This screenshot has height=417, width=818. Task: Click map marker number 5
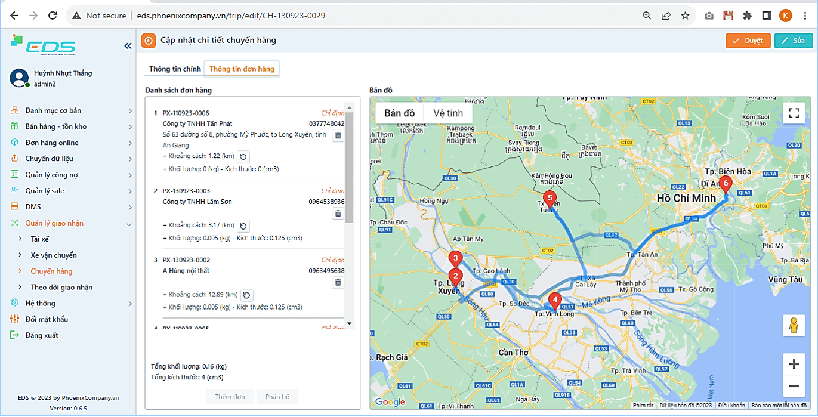550,199
